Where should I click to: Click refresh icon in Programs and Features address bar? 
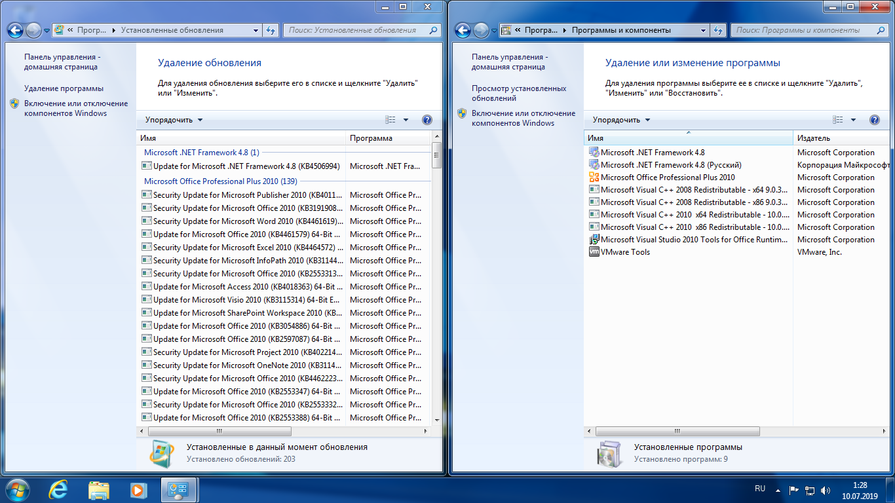point(719,30)
